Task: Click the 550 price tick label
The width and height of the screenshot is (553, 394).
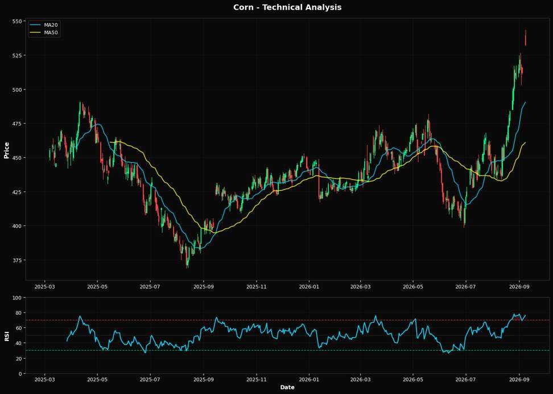Action: 17,21
